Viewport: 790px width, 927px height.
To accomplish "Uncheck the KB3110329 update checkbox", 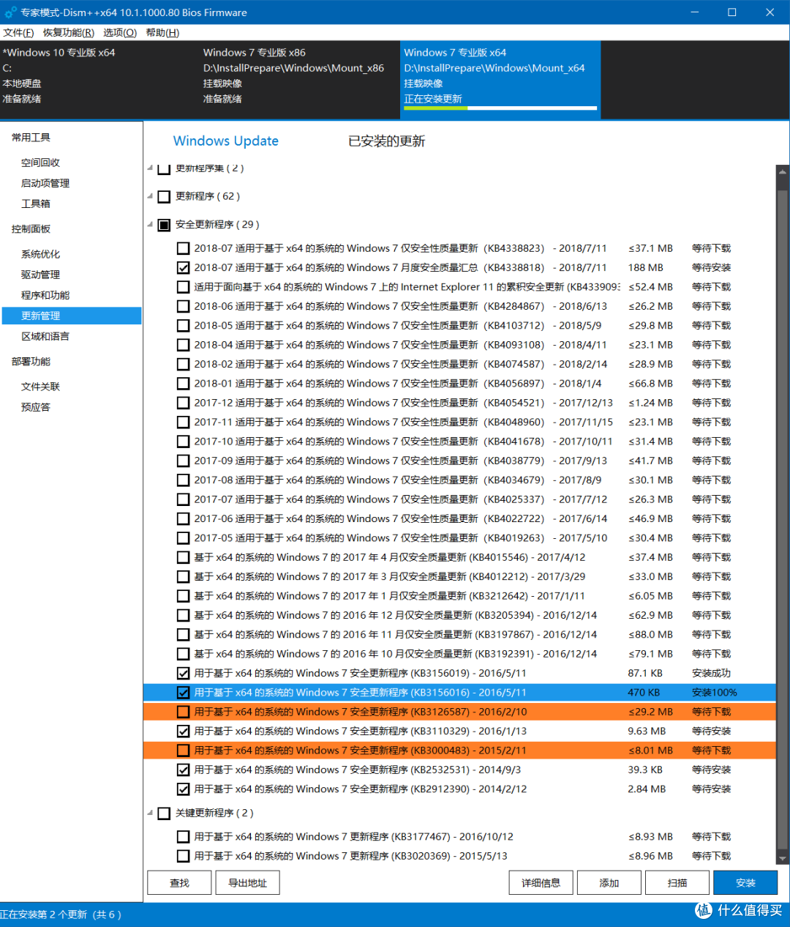I will coord(183,731).
